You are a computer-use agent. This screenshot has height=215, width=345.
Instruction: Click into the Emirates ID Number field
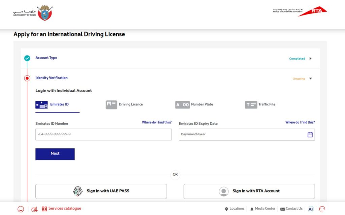[103, 134]
